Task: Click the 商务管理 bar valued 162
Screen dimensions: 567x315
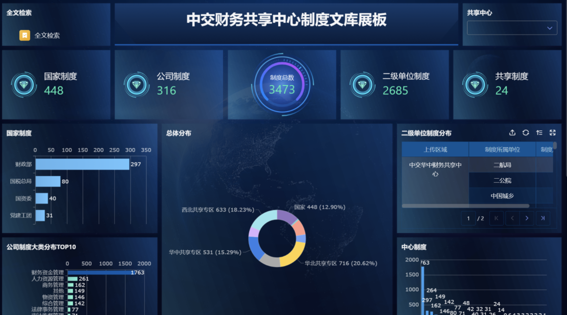Action: coord(71,285)
